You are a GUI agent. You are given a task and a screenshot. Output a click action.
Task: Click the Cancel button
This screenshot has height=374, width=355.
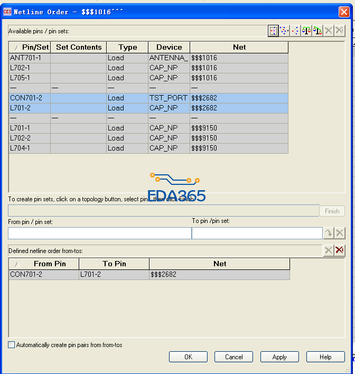[234, 357]
